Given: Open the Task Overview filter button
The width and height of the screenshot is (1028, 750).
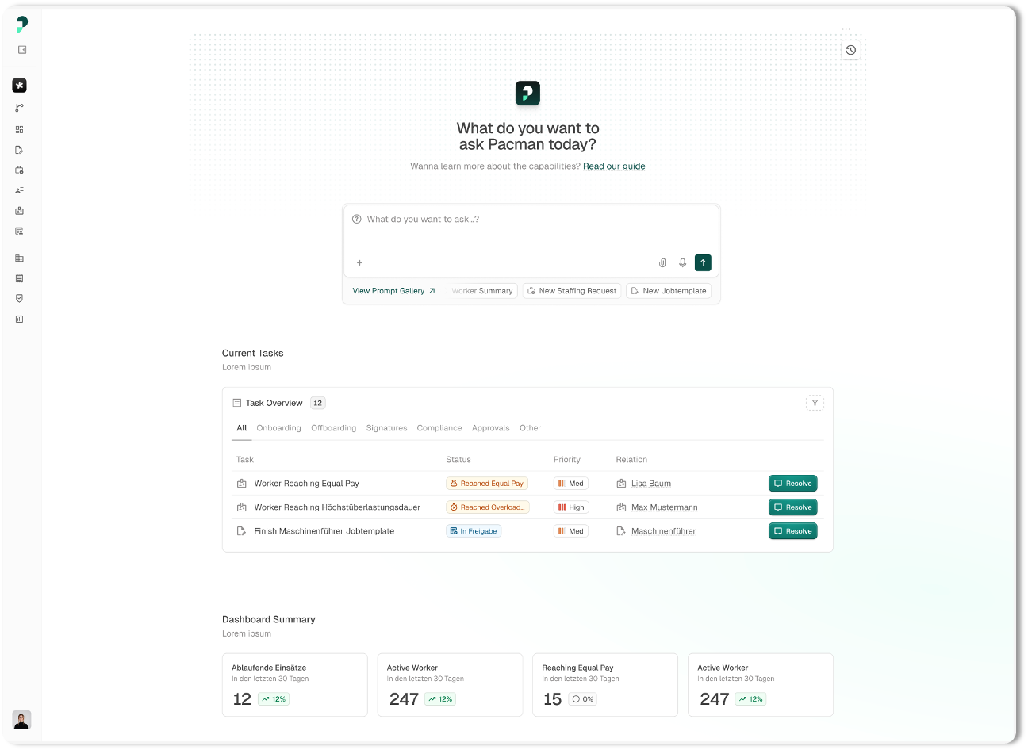Looking at the screenshot, I should click(x=815, y=404).
